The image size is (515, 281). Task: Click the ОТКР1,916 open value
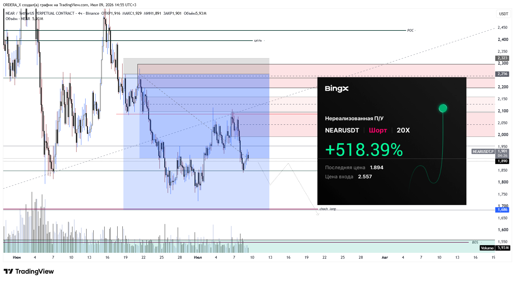click(x=111, y=13)
